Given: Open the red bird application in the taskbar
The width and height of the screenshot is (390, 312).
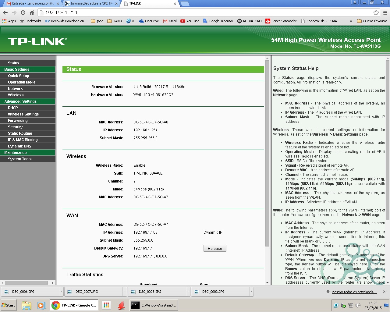Looking at the screenshot, I should point(121,305).
